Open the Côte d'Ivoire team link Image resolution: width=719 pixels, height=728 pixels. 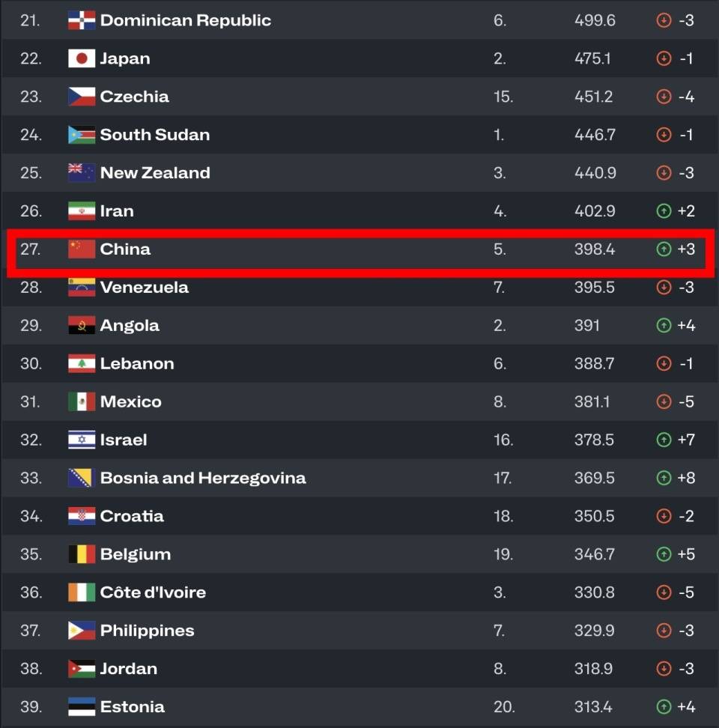[x=153, y=592]
